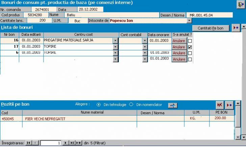Viewport: 246px width, 147px height.
Task: Go to first record in navigator
Action: pos(29,143)
